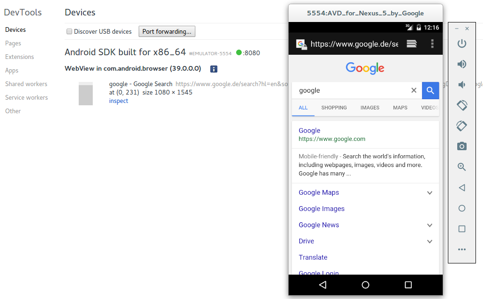The width and height of the screenshot is (483, 299).
Task: Click the google - Google Search page title
Action: click(141, 84)
